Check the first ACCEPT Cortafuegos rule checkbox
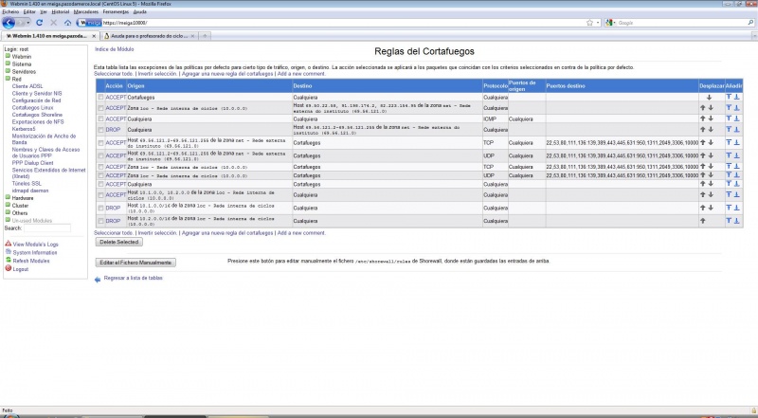The image size is (758, 418). [99, 98]
